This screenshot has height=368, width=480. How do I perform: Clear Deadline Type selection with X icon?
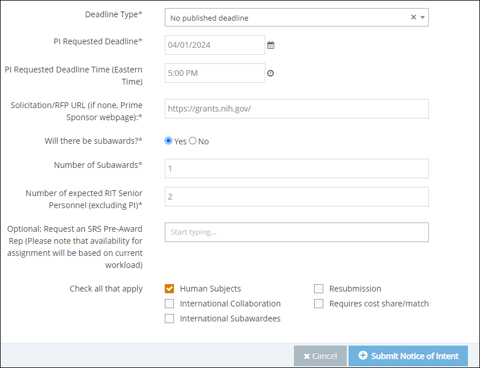coord(413,17)
